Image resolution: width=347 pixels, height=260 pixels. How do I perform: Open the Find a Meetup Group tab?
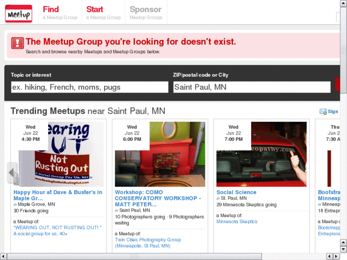[x=60, y=12]
